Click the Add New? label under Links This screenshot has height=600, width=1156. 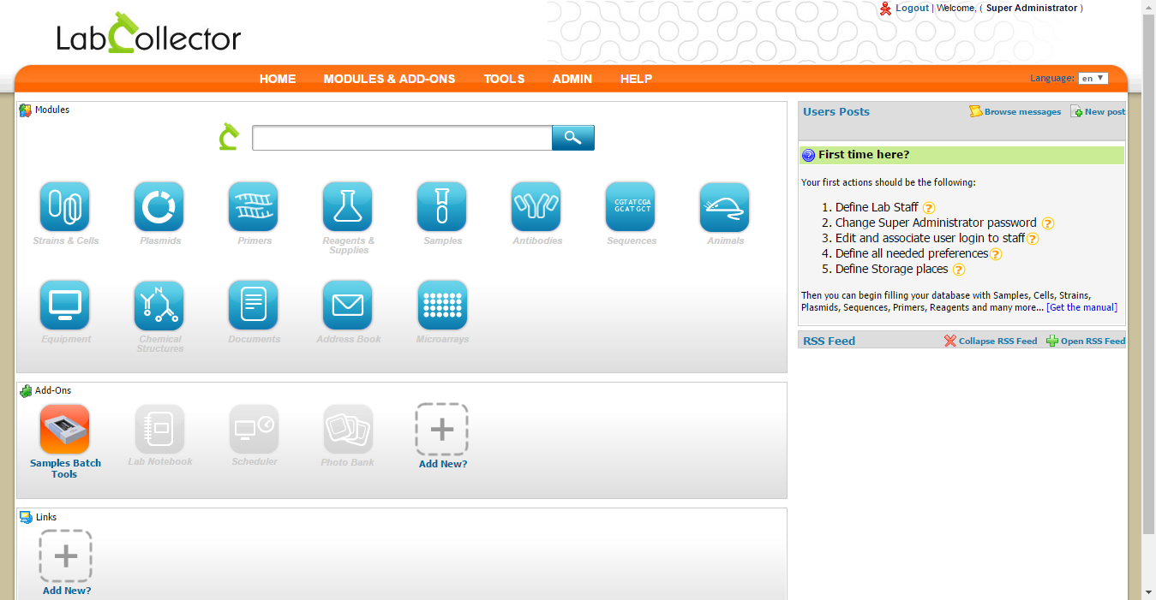click(x=67, y=591)
